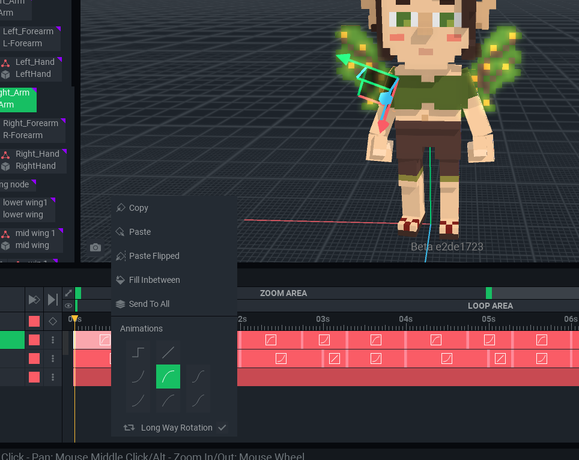579x460 pixels.
Task: Click the camera snapshot icon in viewport
Action: (95, 247)
